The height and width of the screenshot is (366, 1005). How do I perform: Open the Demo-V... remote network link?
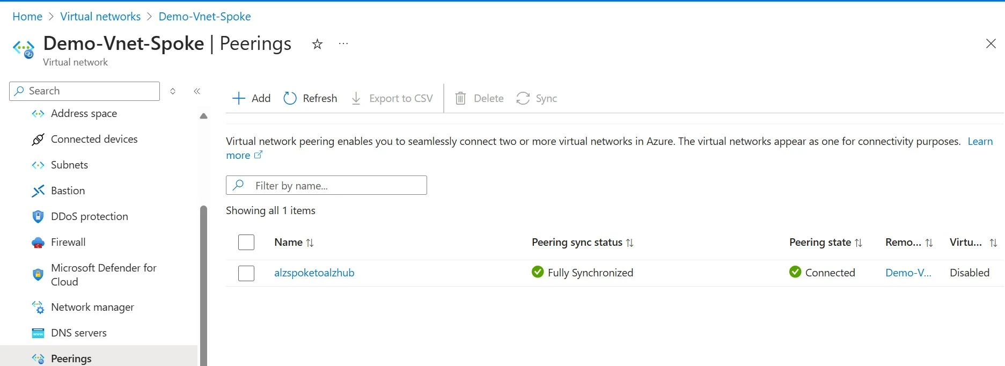[x=908, y=273]
